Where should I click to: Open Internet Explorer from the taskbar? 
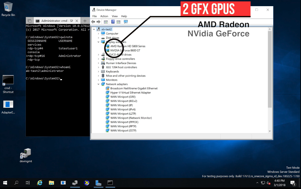(x=39, y=183)
